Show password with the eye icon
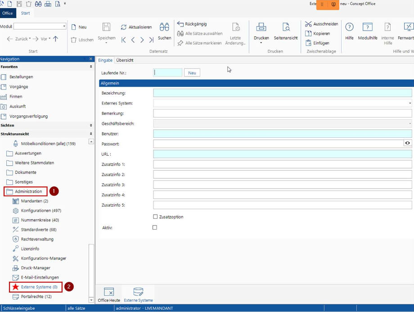Screen dimensions: 414x312 click(407, 143)
